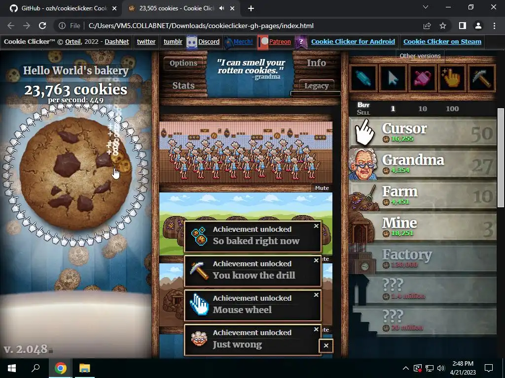505x378 pixels.
Task: Switch to the GitHub ozh/cookieclicker tab
Action: click(x=63, y=8)
